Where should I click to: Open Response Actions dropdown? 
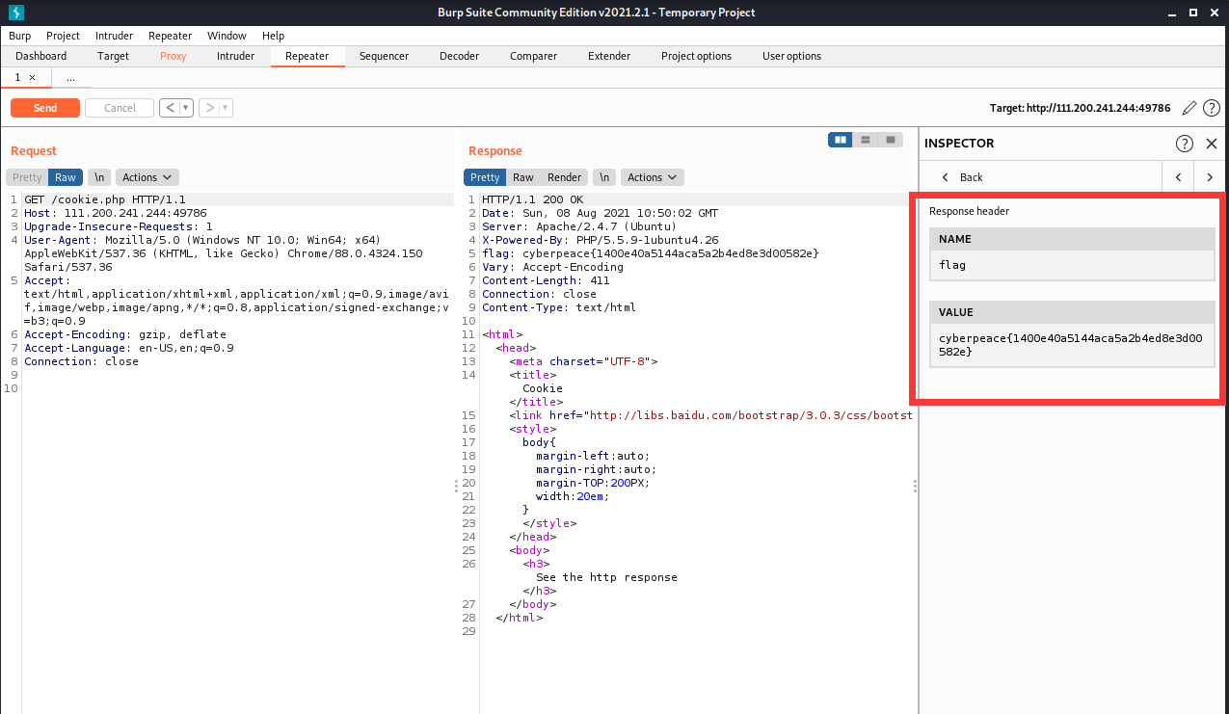click(x=652, y=177)
